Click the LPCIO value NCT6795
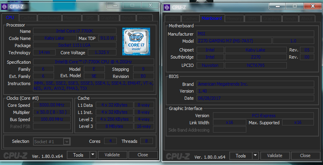The width and height of the screenshot is (323, 165). pyautogui.click(x=255, y=65)
